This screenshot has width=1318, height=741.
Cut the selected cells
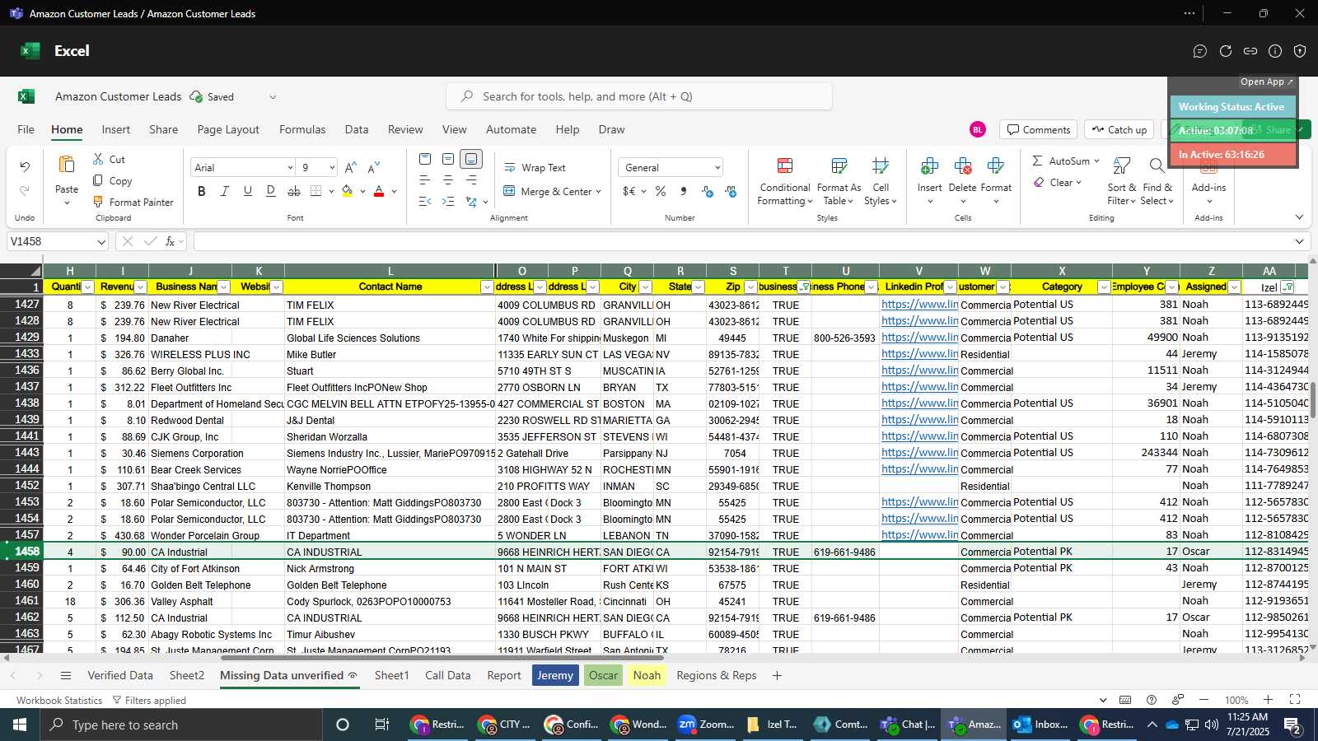109,159
